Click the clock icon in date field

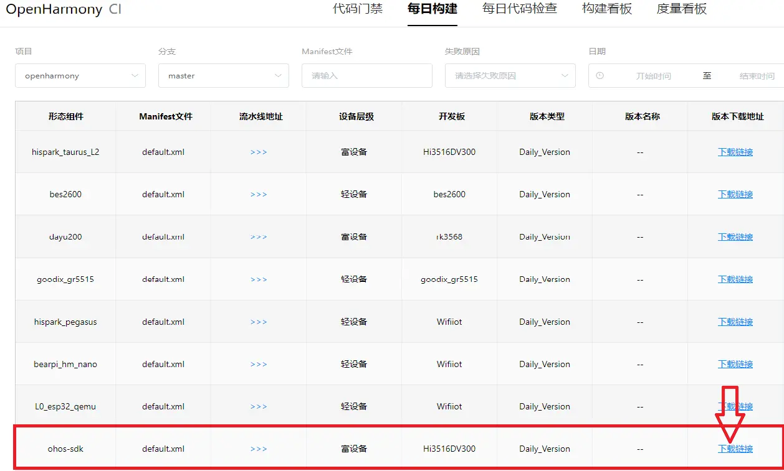[x=600, y=76]
